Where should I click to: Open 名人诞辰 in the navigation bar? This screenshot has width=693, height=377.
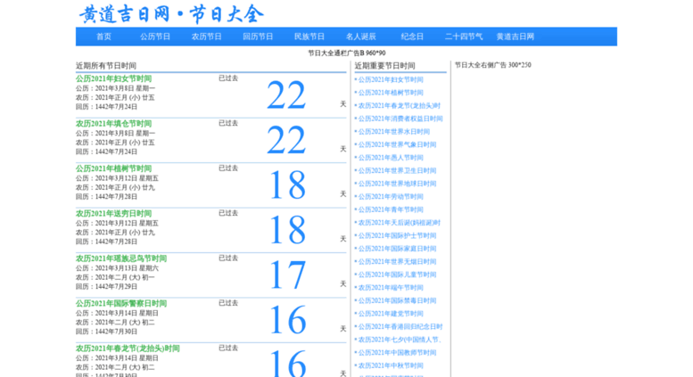360,37
